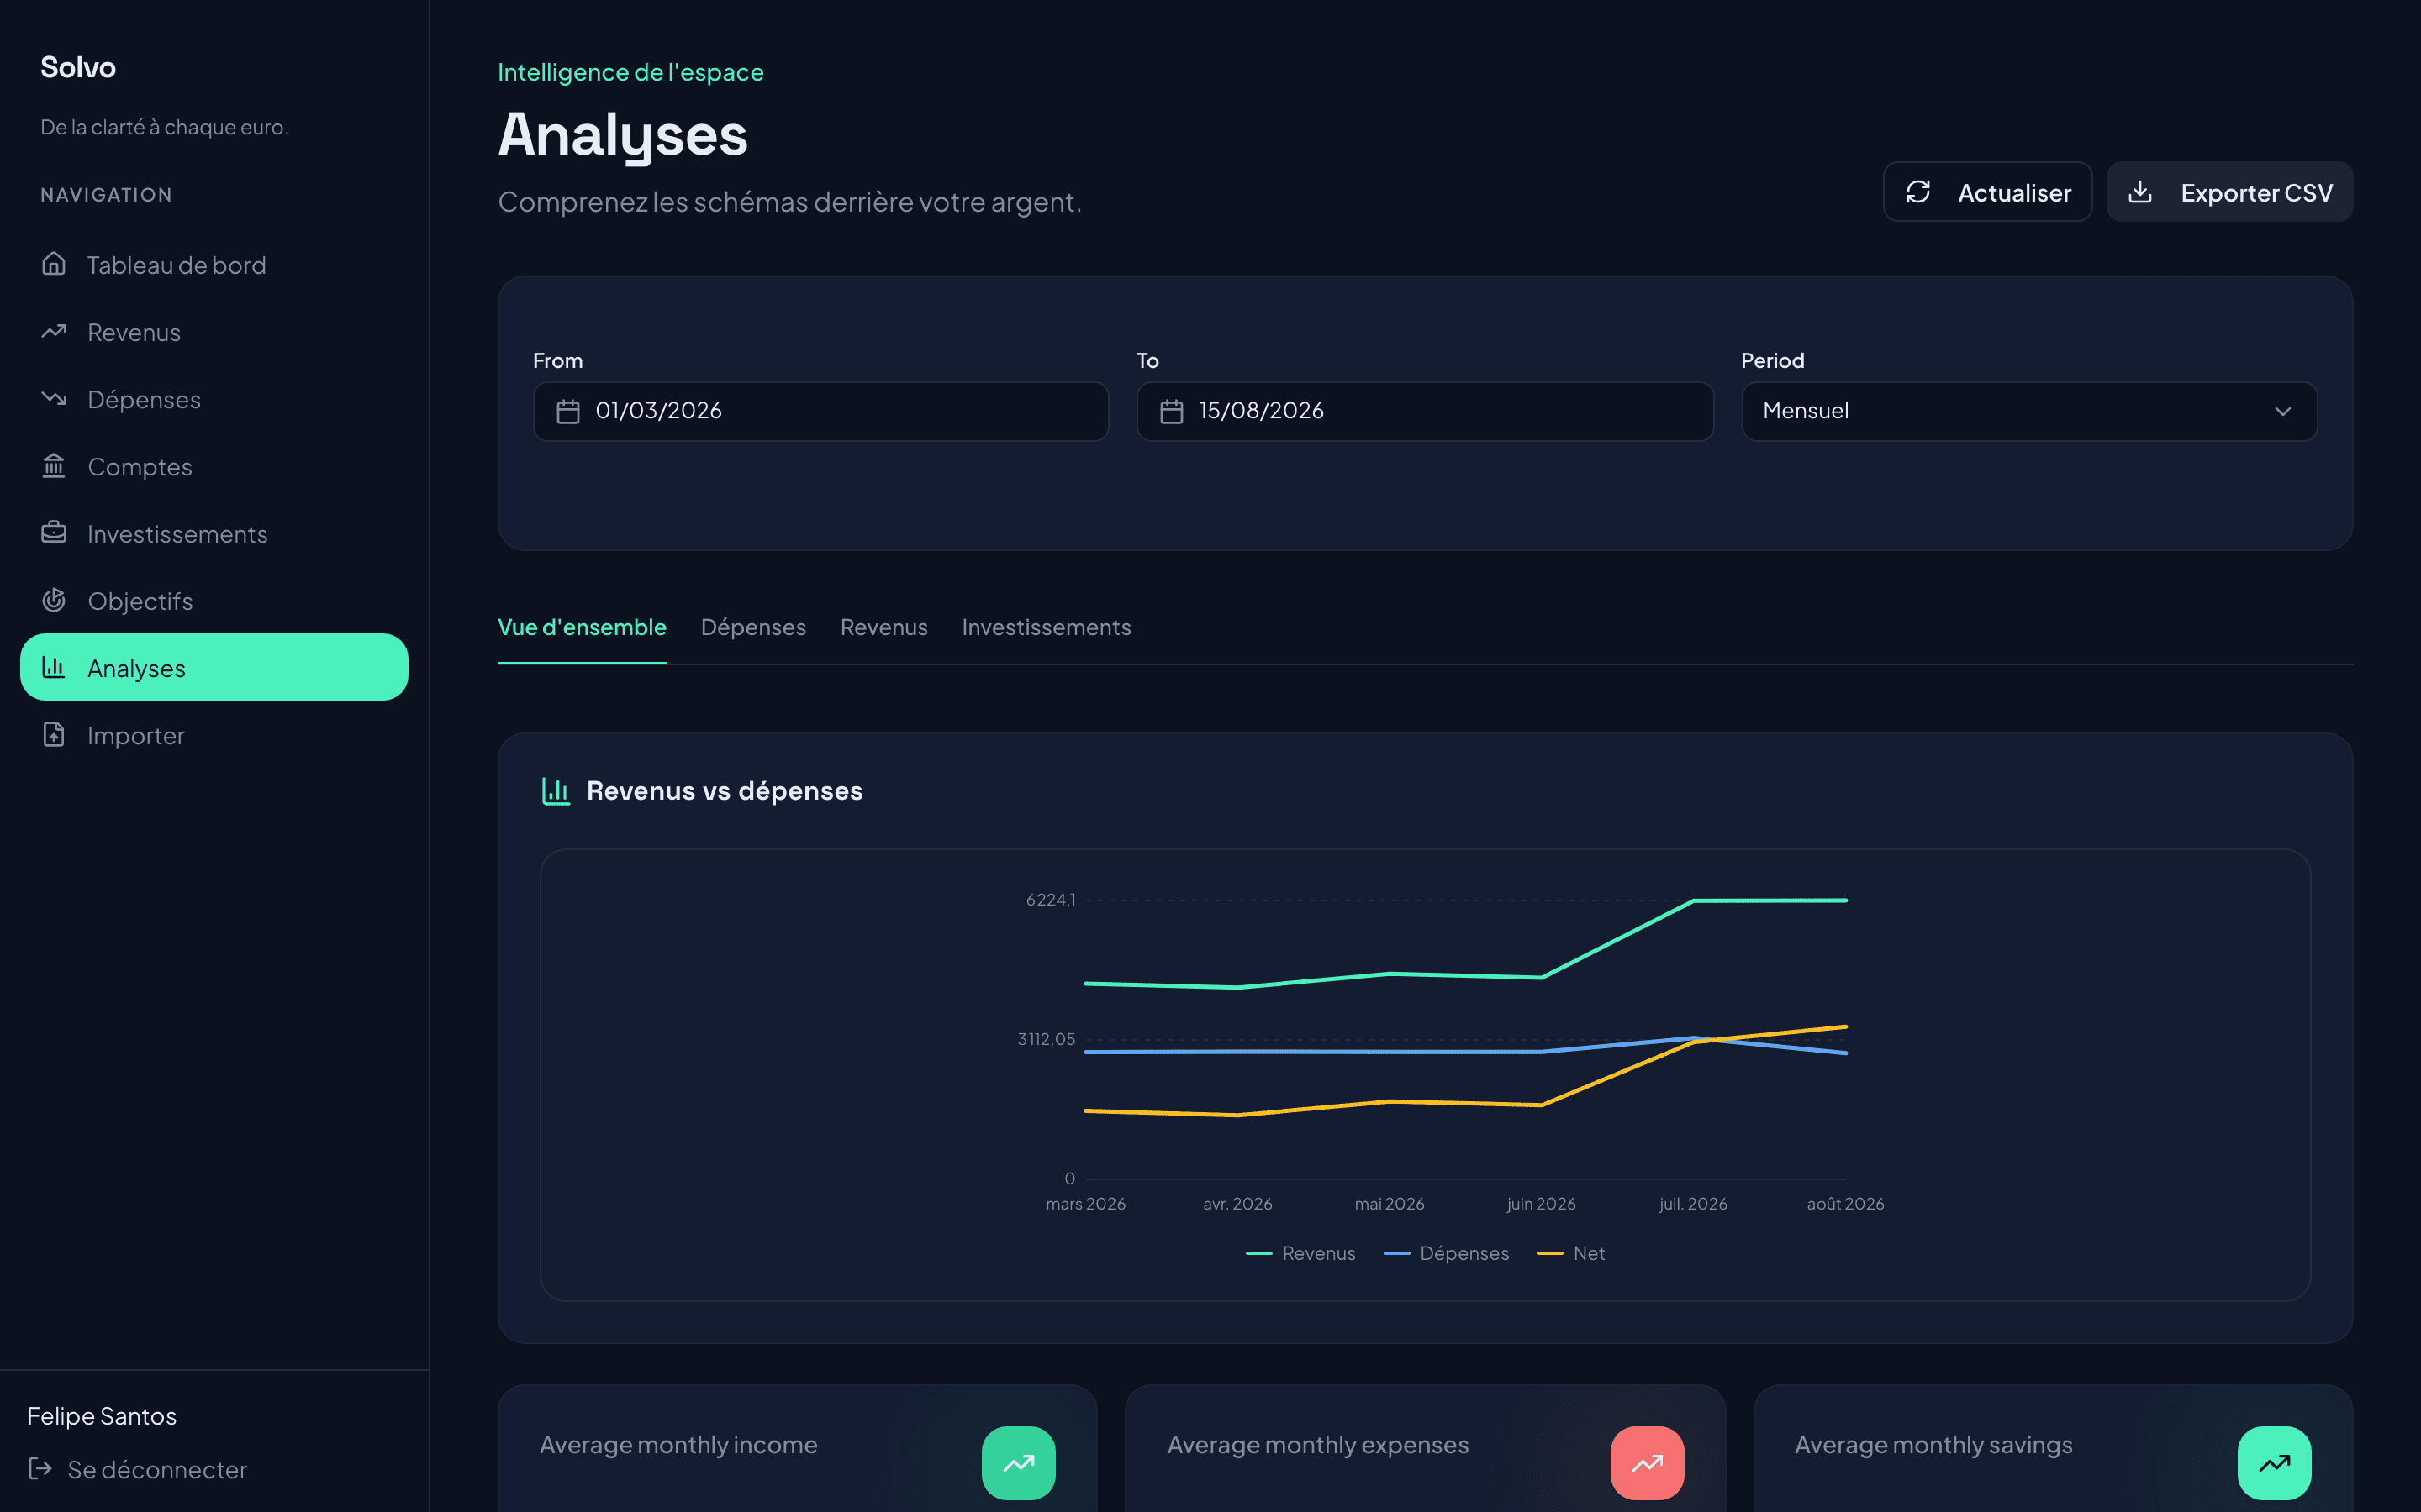Image resolution: width=2421 pixels, height=1512 pixels.
Task: Expand the Period chevron arrow
Action: 2283,411
